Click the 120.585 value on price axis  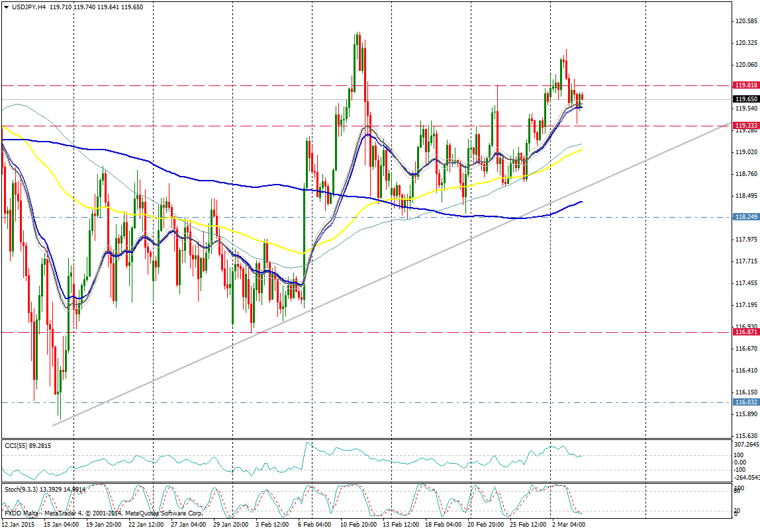click(745, 21)
